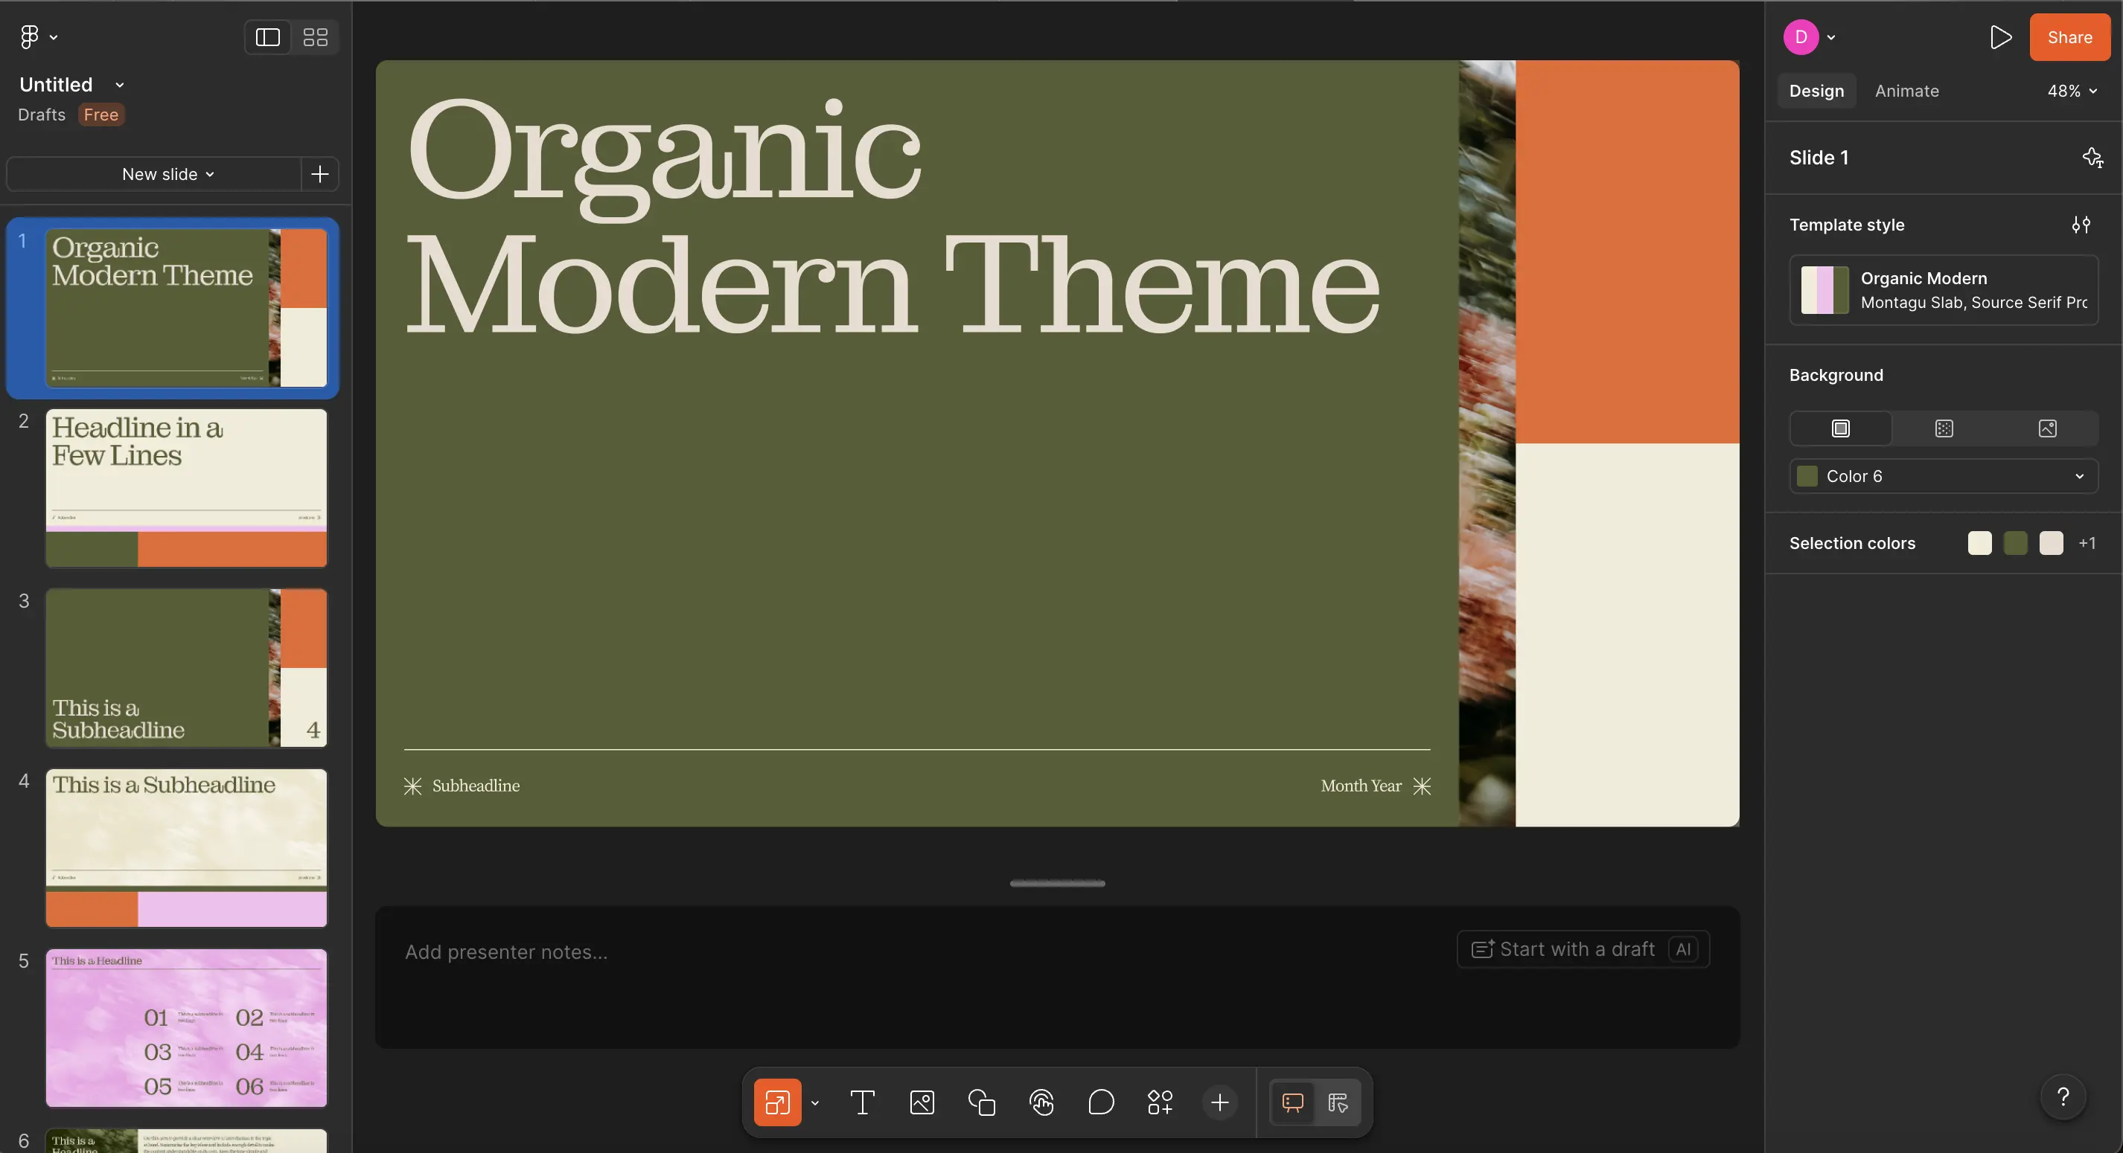This screenshot has height=1153, width=2123.
Task: Click the template style settings icon
Action: click(2081, 225)
